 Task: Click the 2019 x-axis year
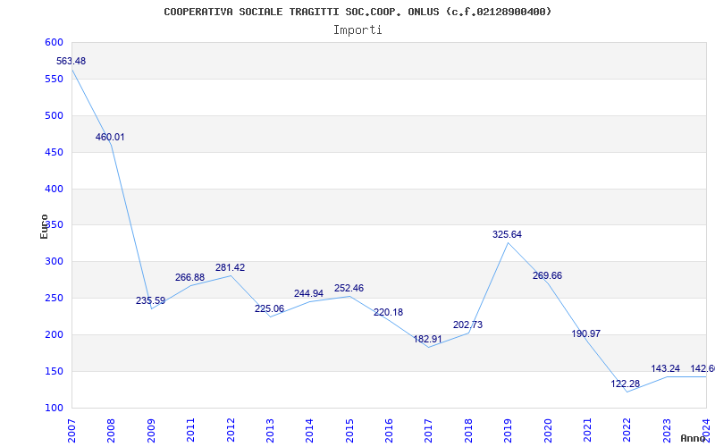[x=508, y=431]
